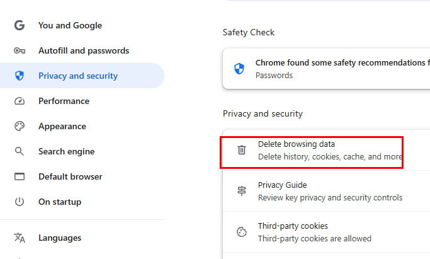This screenshot has width=430, height=259.
Task: Click the Languages translate icon
Action: click(20, 238)
